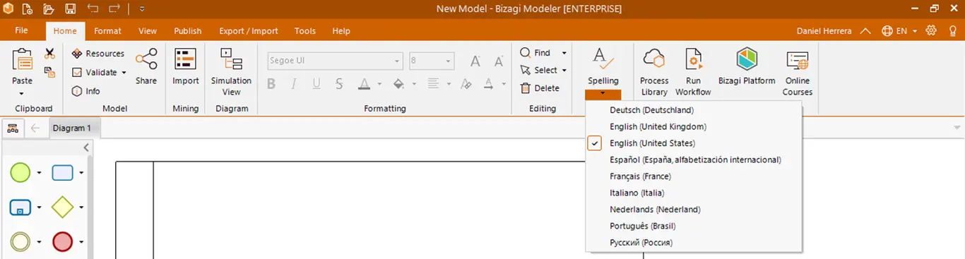Switch to Export / Import tab

[249, 31]
